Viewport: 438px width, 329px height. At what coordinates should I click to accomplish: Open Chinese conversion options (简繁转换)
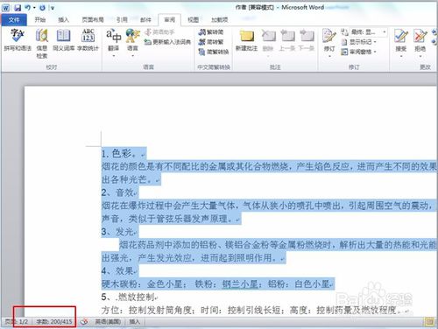(214, 52)
